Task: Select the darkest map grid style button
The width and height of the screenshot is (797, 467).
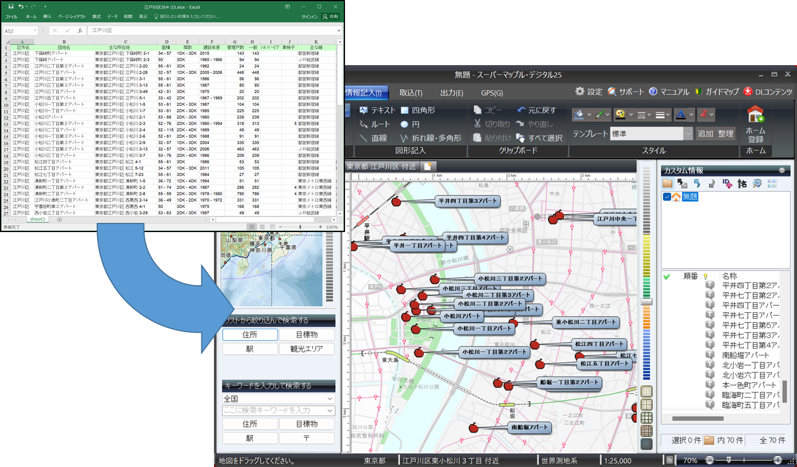Action: click(x=647, y=444)
